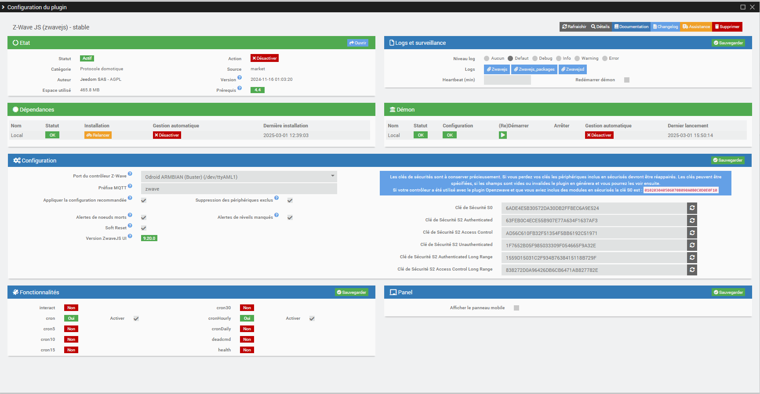
Task: Show help for Port du contrôleur Z-Wave
Action: pos(130,174)
